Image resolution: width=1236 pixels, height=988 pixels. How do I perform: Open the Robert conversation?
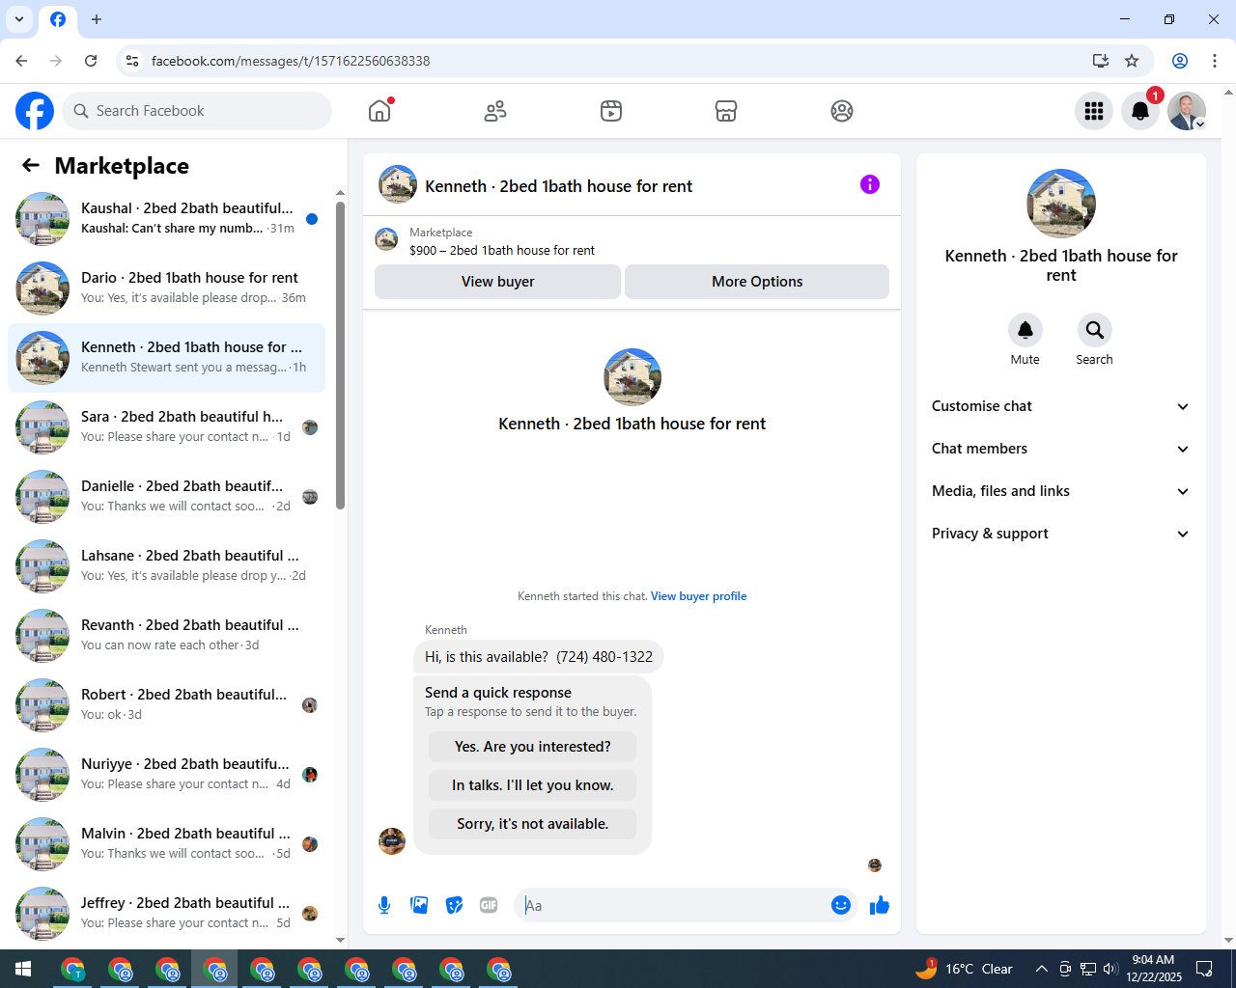tap(166, 705)
